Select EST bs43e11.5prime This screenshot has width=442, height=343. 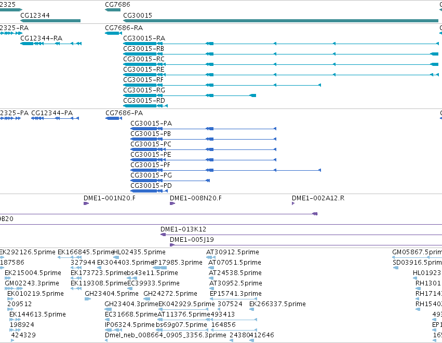pyautogui.click(x=152, y=273)
